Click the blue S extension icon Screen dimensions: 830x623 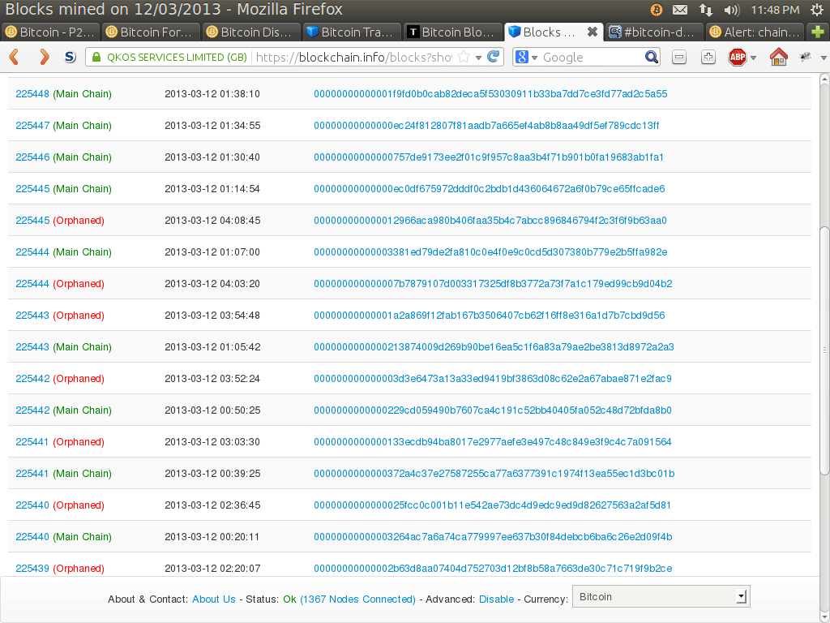70,57
